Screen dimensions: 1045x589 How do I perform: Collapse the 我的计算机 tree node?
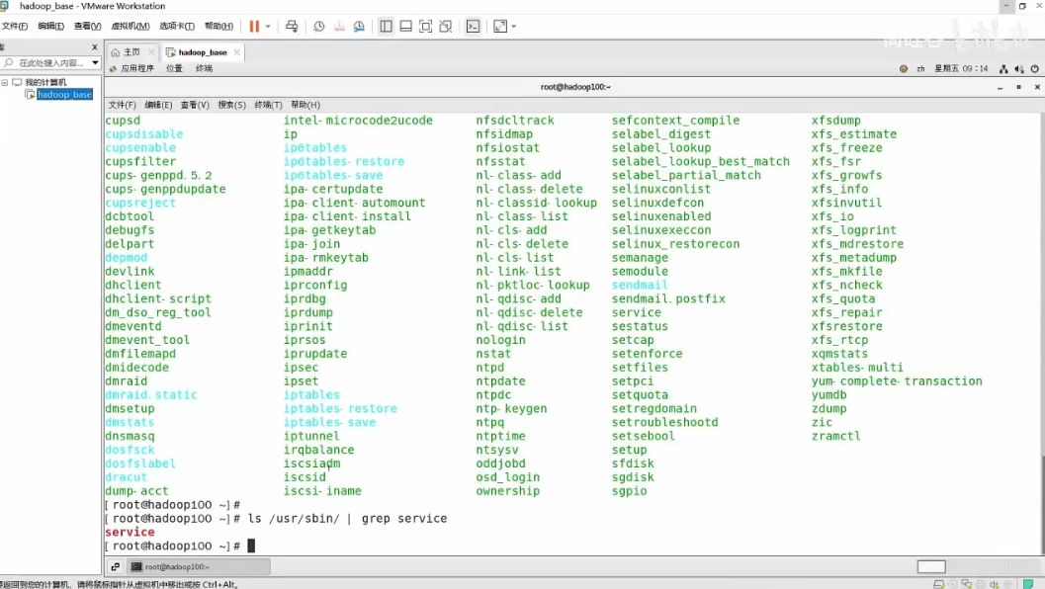pyautogui.click(x=5, y=83)
